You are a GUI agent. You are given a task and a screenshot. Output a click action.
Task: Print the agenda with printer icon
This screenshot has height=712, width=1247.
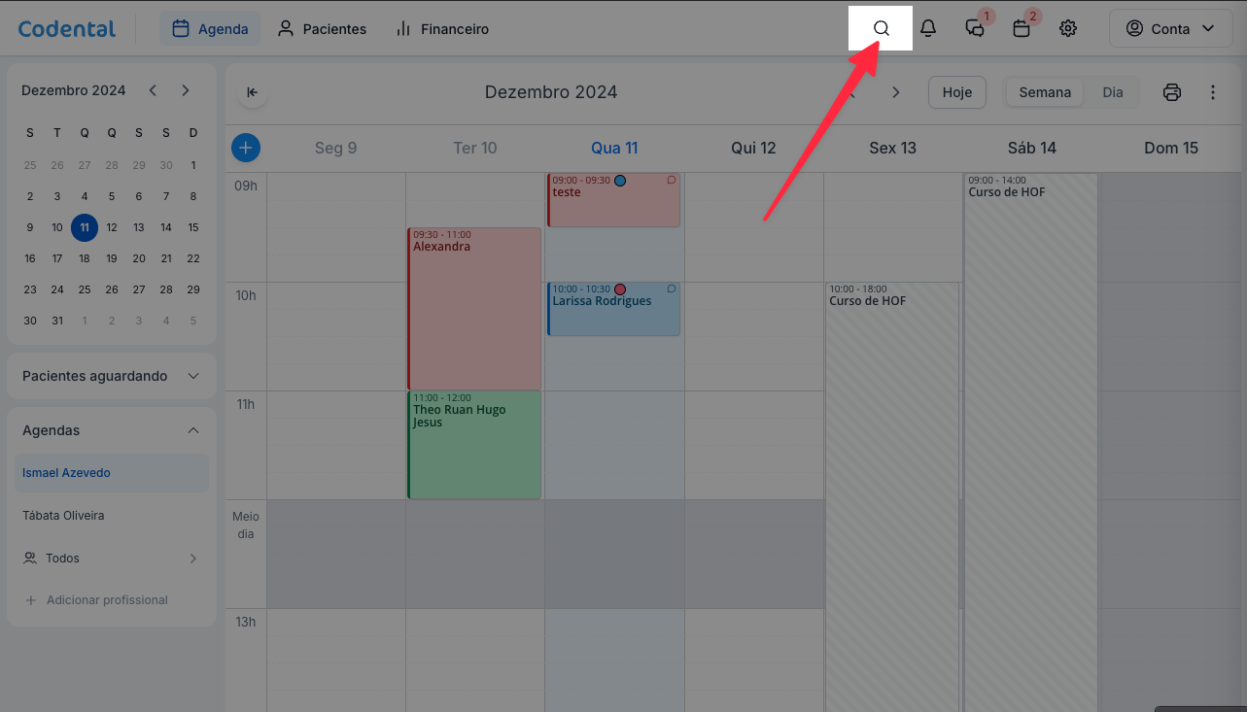[x=1172, y=92]
